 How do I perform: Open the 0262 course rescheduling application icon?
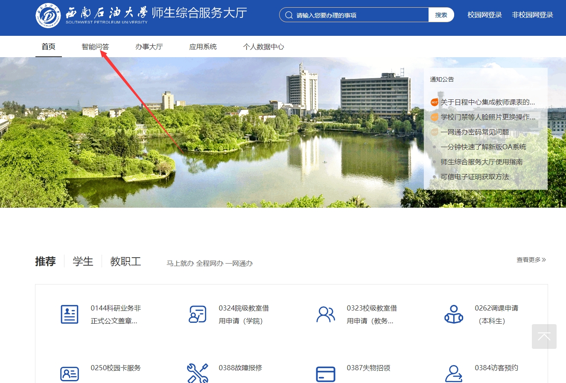tap(454, 314)
